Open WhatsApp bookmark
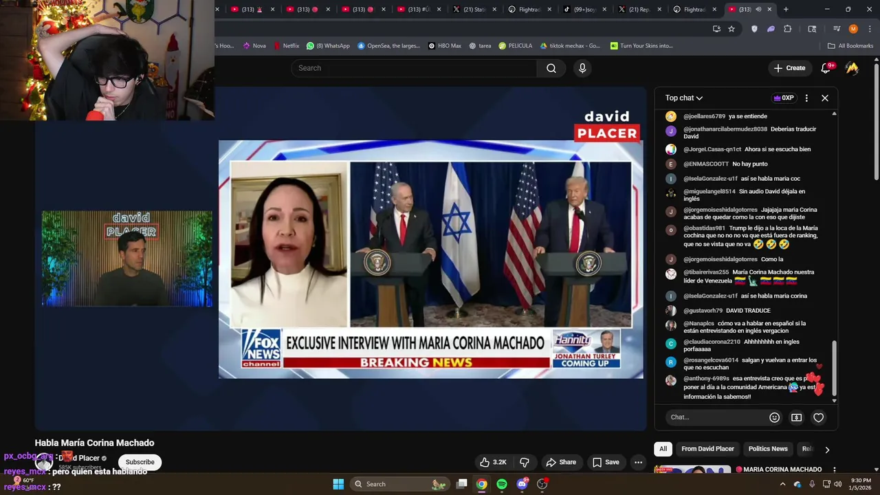 pyautogui.click(x=328, y=46)
